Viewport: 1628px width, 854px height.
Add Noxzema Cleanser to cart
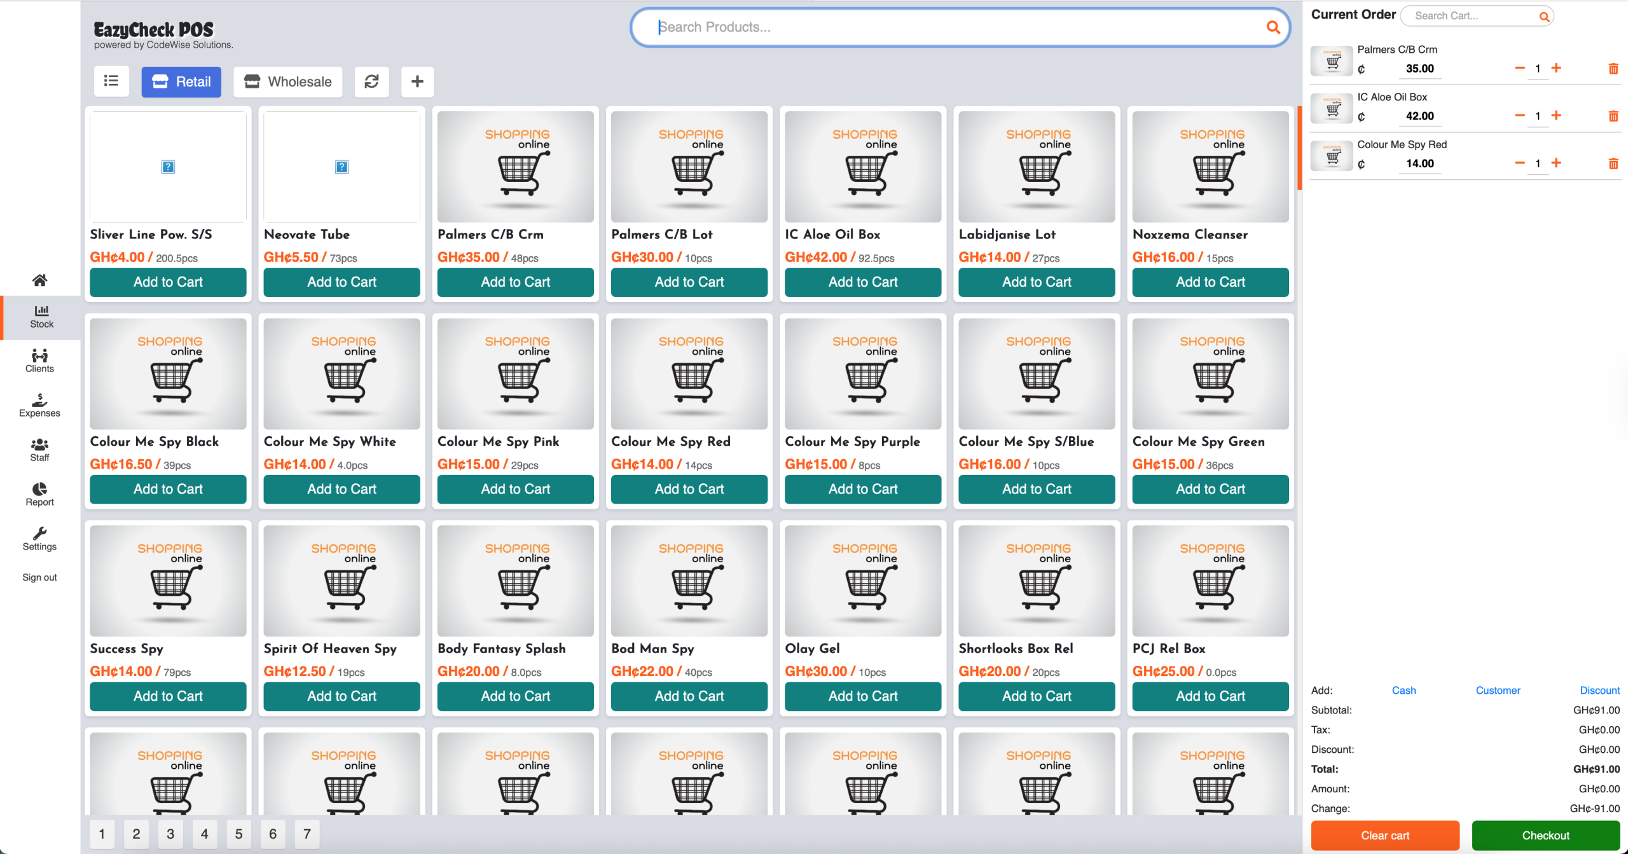[1210, 282]
